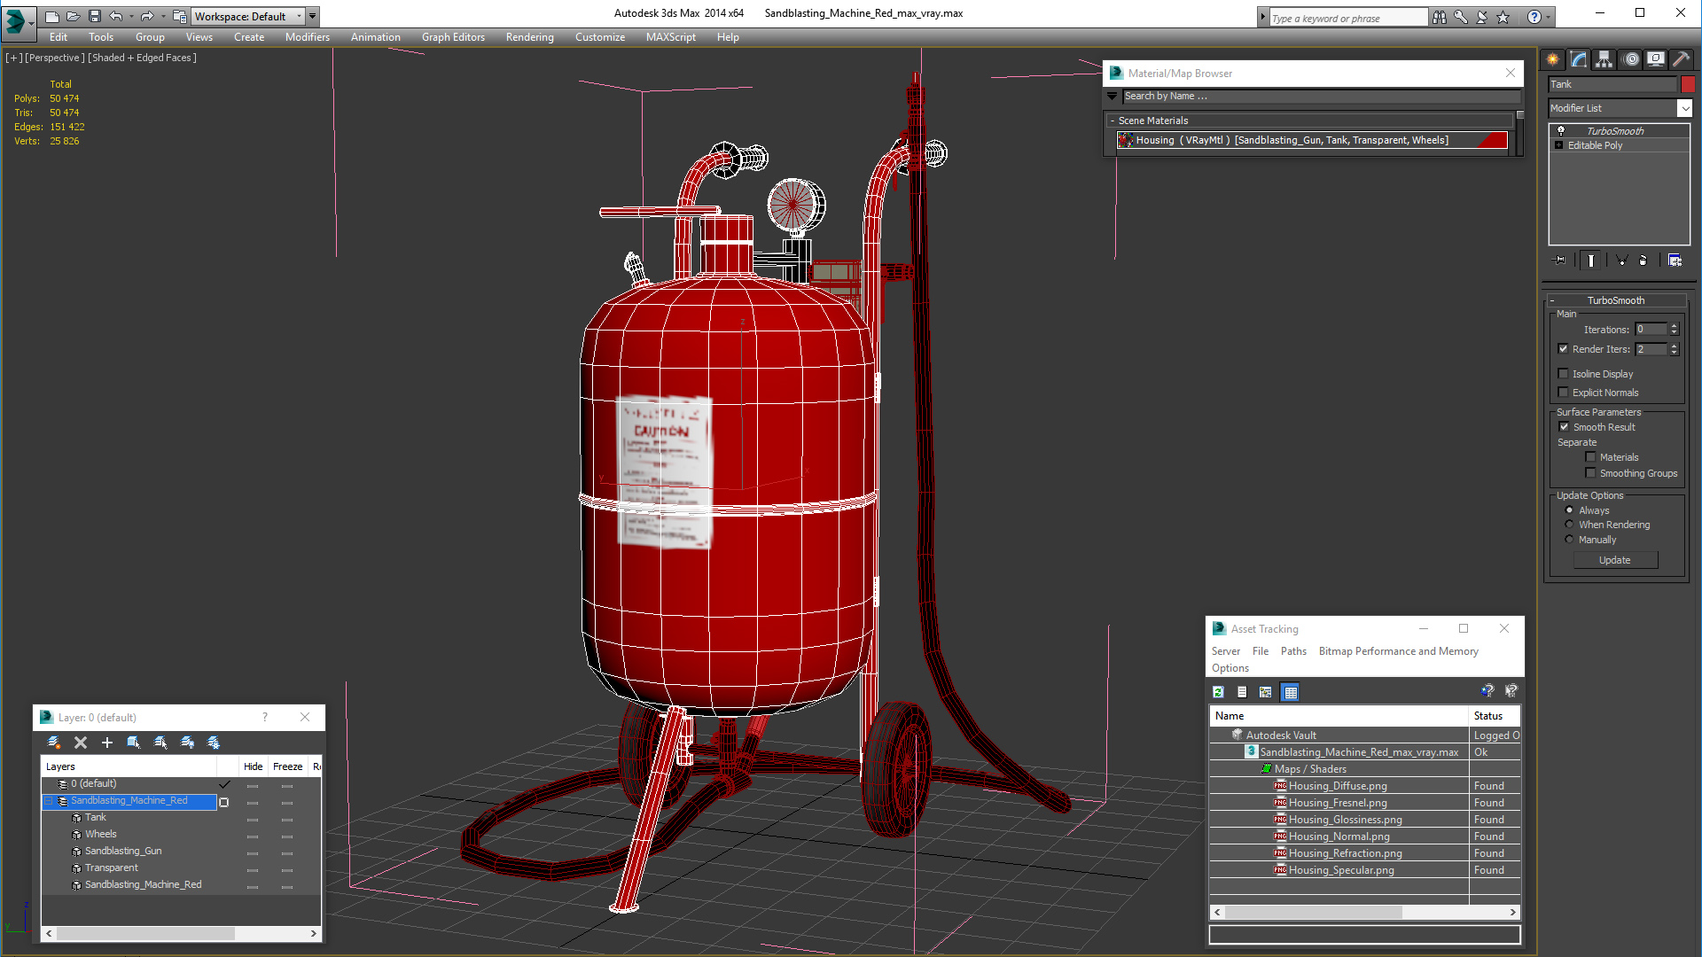Image resolution: width=1702 pixels, height=957 pixels.
Task: Click Refresh icon in Asset Tracking
Action: [x=1218, y=692]
